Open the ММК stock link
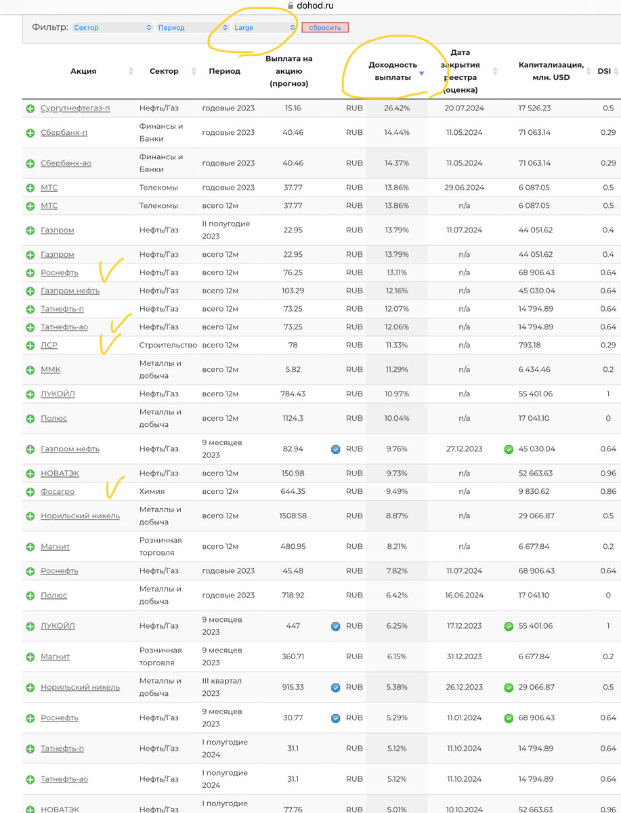 click(x=50, y=370)
